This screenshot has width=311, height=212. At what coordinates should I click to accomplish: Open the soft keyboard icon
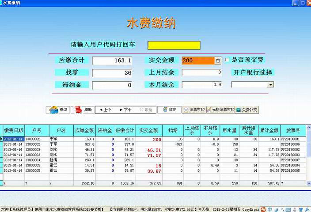[x=288, y=210]
